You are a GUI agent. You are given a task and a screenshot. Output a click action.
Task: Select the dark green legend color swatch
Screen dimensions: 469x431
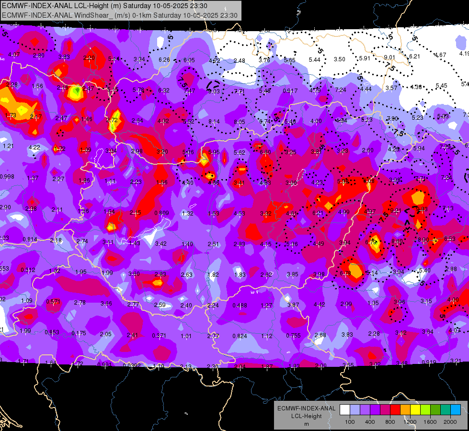(x=435, y=410)
